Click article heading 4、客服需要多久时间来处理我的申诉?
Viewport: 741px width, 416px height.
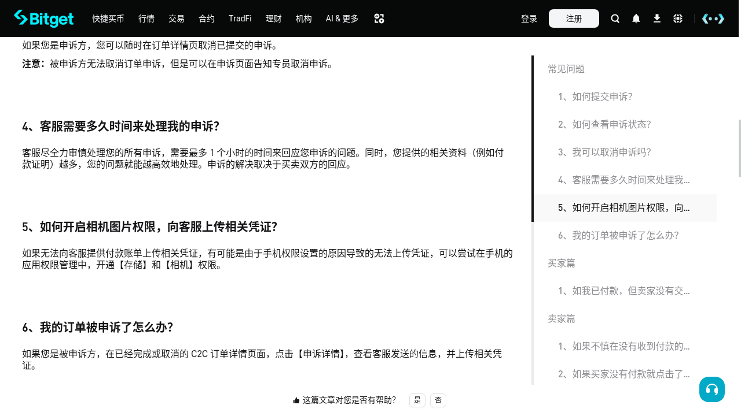click(121, 127)
